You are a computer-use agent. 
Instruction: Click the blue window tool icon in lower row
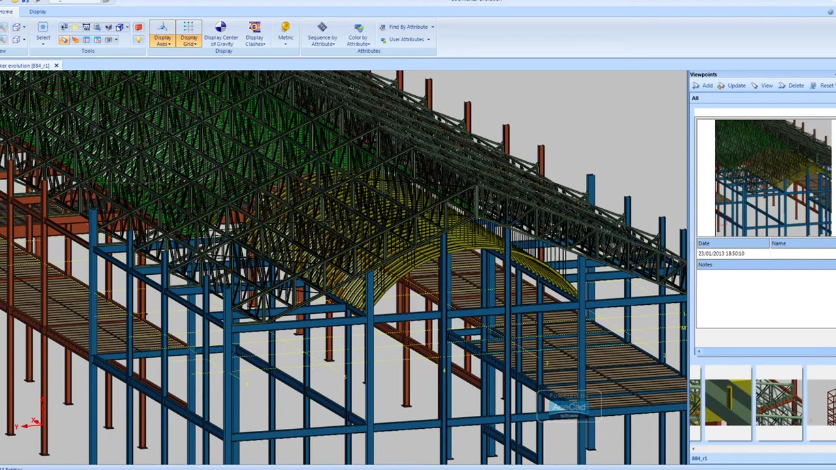[86, 40]
